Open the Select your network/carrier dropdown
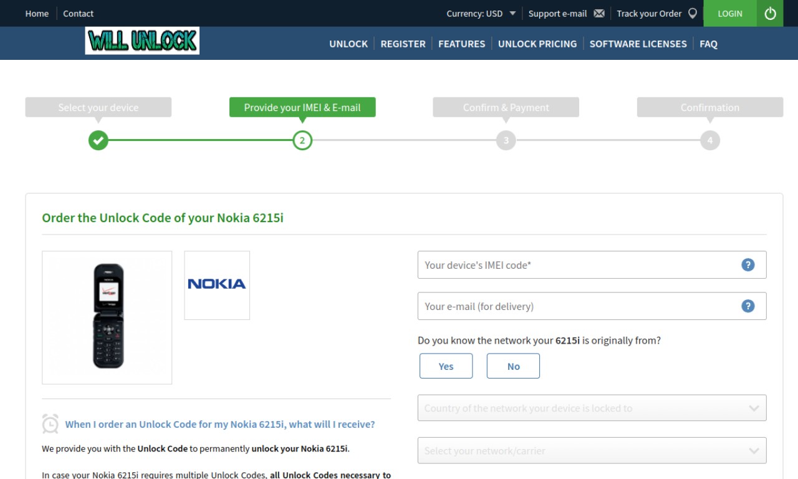Image resolution: width=798 pixels, height=479 pixels. [592, 450]
